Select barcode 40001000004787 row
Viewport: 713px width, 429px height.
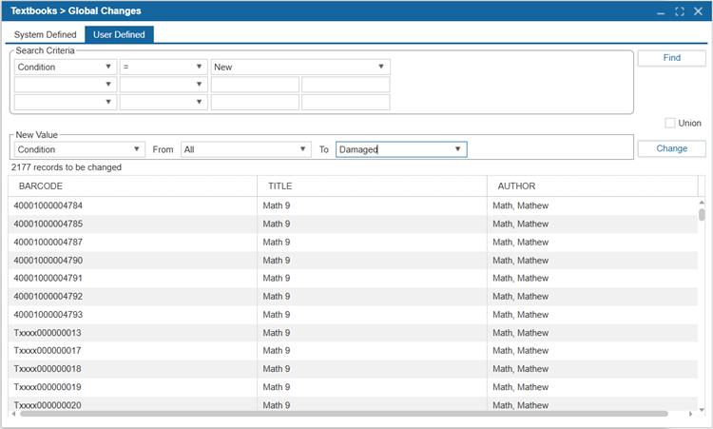(x=353, y=242)
